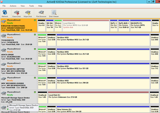Open the Help menu
The height and width of the screenshot is (113, 160).
click(40, 6)
